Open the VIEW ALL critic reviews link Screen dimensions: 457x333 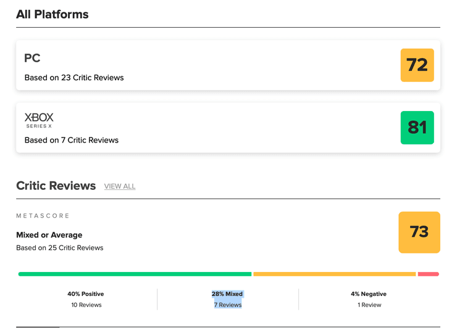[x=120, y=186]
